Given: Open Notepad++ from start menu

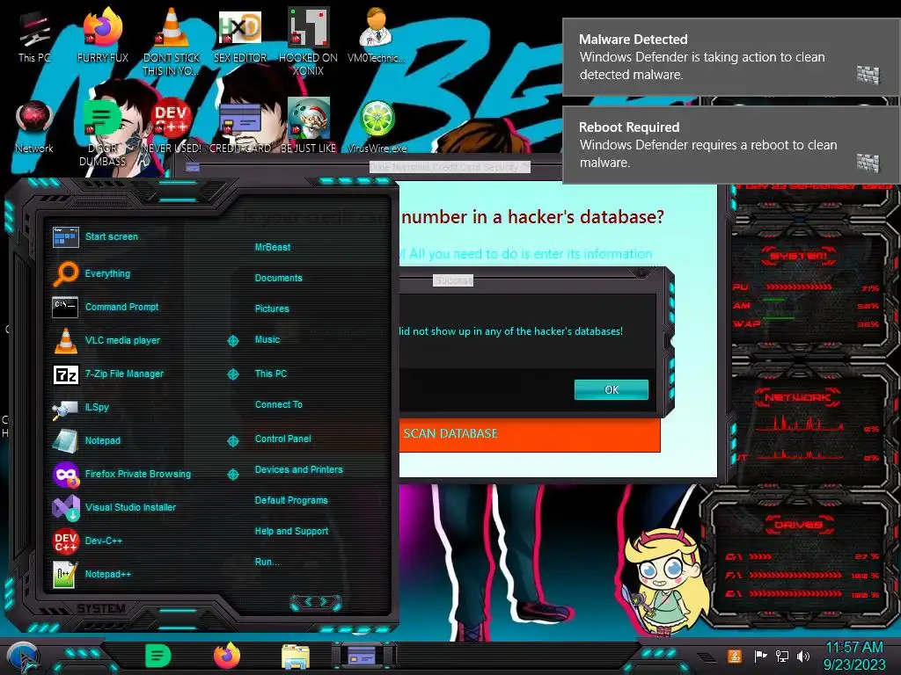Looking at the screenshot, I should pyautogui.click(x=92, y=574).
